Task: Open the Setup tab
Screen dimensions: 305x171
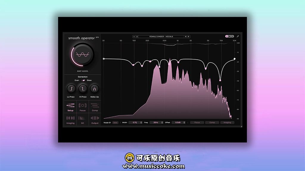Action: [x=70, y=107]
